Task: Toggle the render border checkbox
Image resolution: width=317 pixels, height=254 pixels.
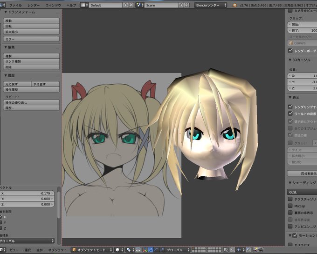Action: tap(290, 50)
